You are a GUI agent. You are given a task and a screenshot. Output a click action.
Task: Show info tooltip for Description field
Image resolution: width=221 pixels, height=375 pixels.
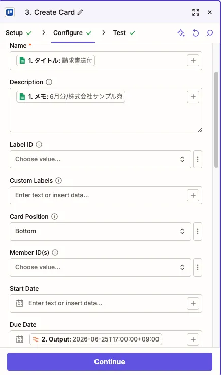pyautogui.click(x=49, y=82)
